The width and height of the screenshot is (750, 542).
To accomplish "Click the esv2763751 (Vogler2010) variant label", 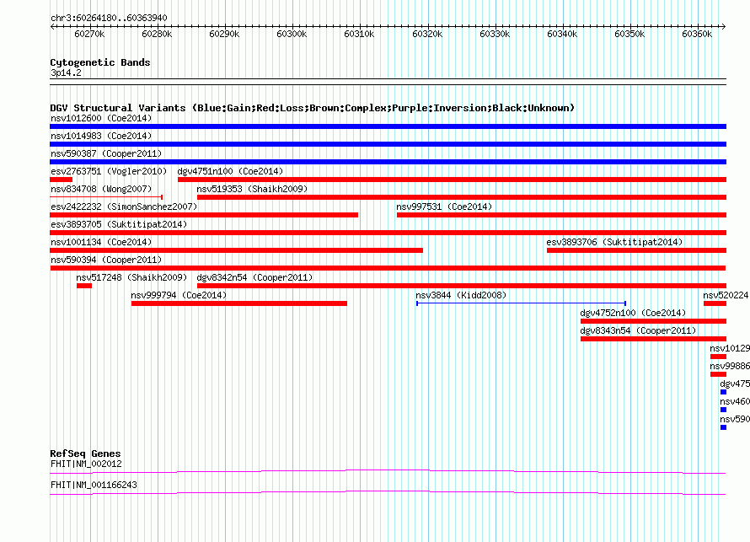I will (109, 171).
